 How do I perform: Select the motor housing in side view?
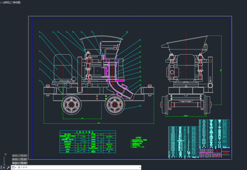tap(63, 67)
